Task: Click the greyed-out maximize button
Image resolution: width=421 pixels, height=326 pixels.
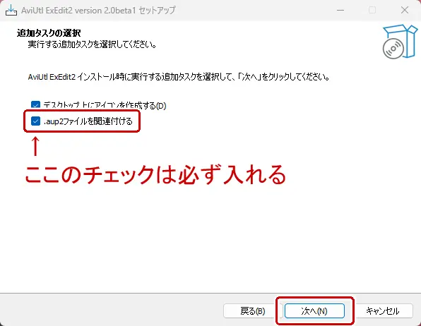Action: pos(372,10)
